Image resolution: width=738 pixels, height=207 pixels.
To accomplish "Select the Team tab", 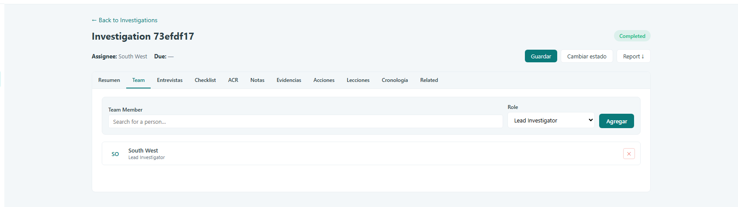I will pyautogui.click(x=138, y=80).
